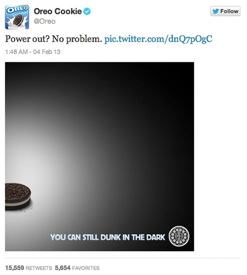The image size is (247, 275).
Task: Open the Oreo Cookie display name
Action: (58, 12)
